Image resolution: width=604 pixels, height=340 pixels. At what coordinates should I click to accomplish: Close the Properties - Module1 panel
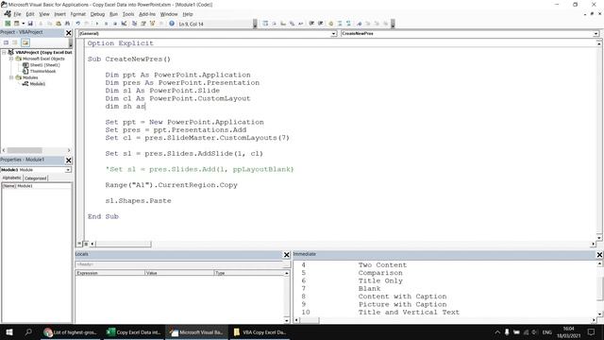pos(69,160)
